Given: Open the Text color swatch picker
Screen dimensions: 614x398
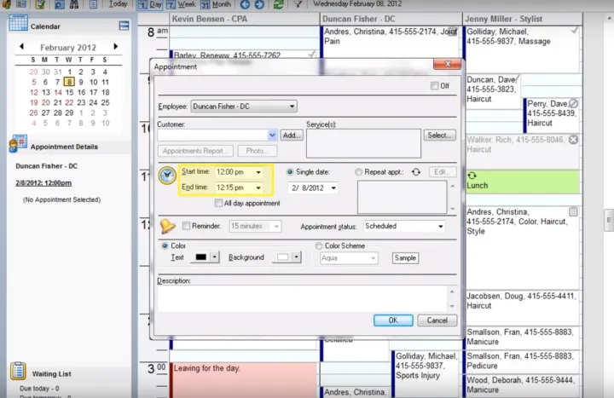Looking at the screenshot, I should [x=215, y=257].
